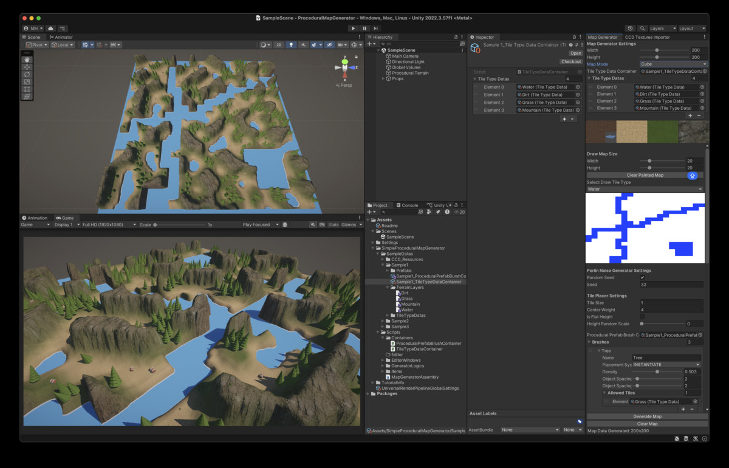Viewport: 729px width, 468px height.
Task: Adjust the tree brush Density slider
Action: click(x=657, y=371)
